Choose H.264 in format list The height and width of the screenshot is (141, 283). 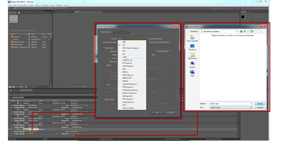(x=132, y=57)
